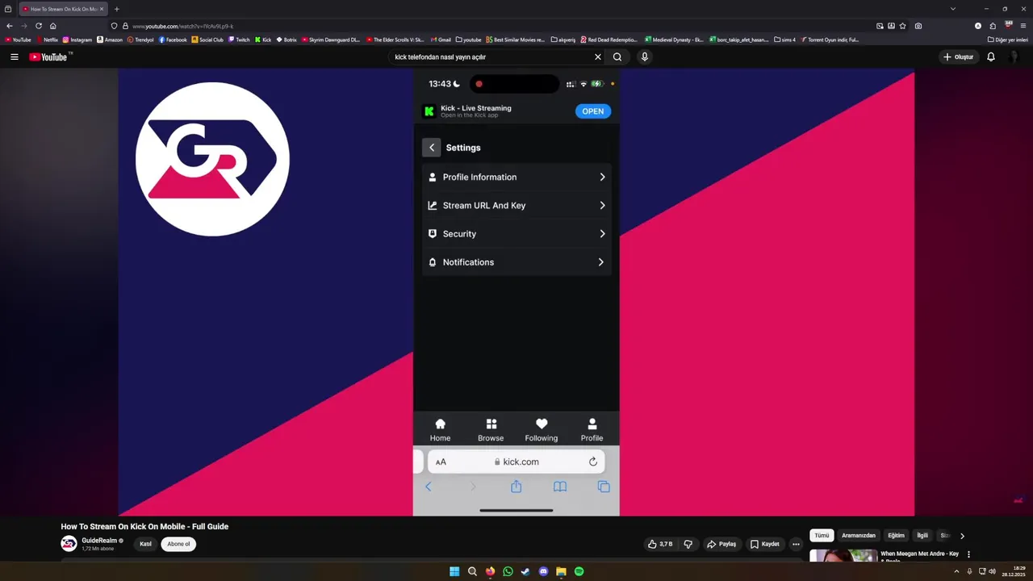Viewport: 1033px width, 581px height.
Task: Open the YouTube notifications bell
Action: tap(991, 56)
